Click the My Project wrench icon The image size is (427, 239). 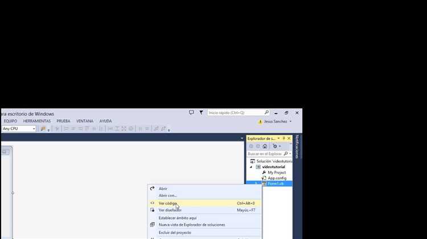[264, 173]
